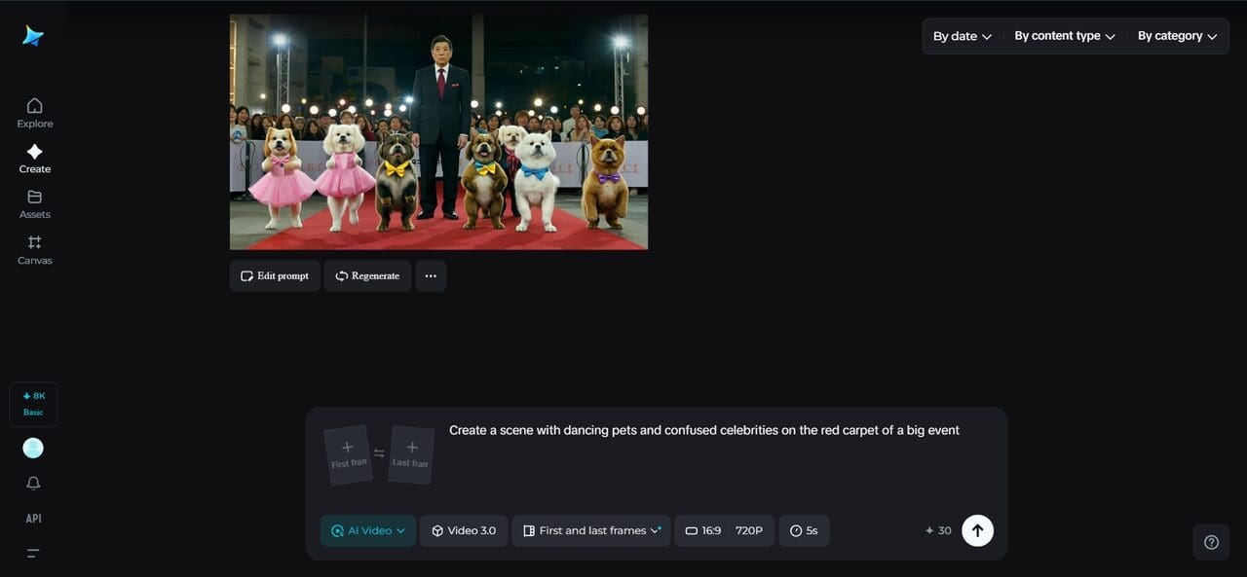The image size is (1247, 577).
Task: Click the Edit prompt button
Action: [275, 276]
